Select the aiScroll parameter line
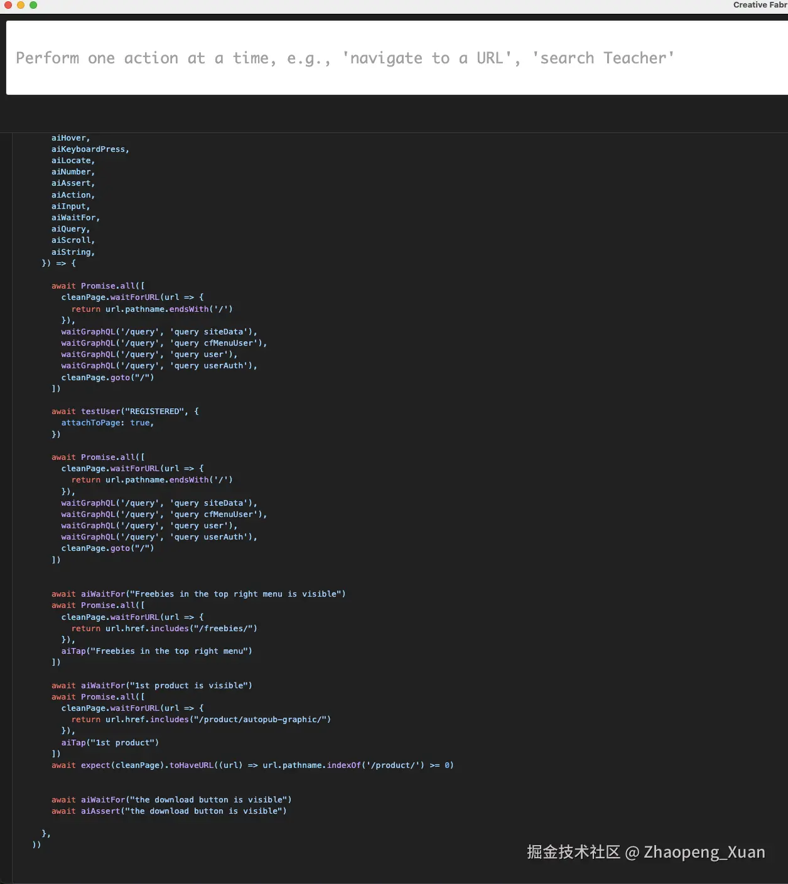 pyautogui.click(x=73, y=240)
